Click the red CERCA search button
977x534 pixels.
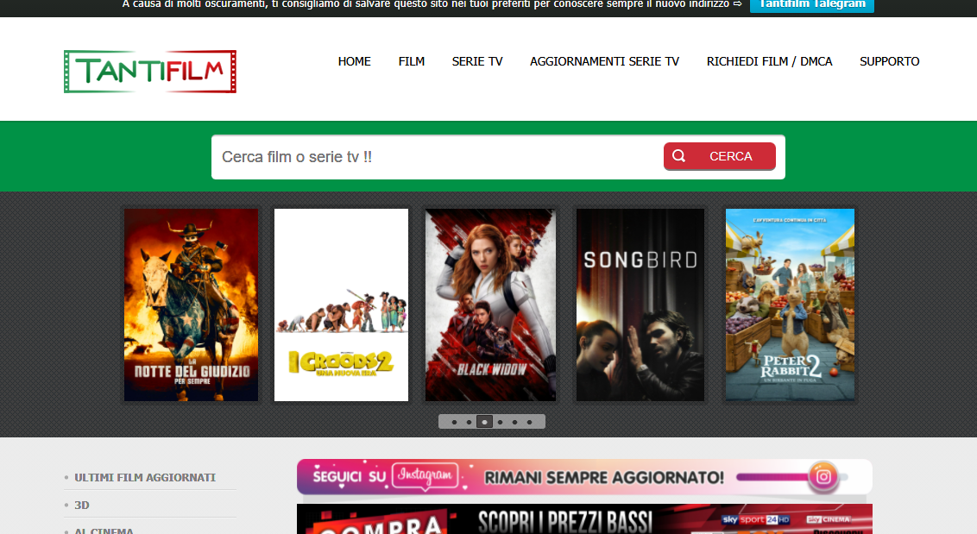click(720, 156)
